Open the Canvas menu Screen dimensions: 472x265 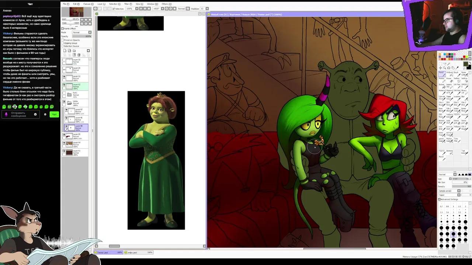87,4
